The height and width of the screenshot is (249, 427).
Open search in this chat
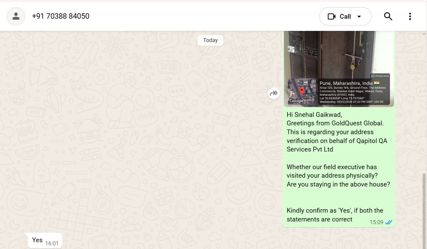388,16
